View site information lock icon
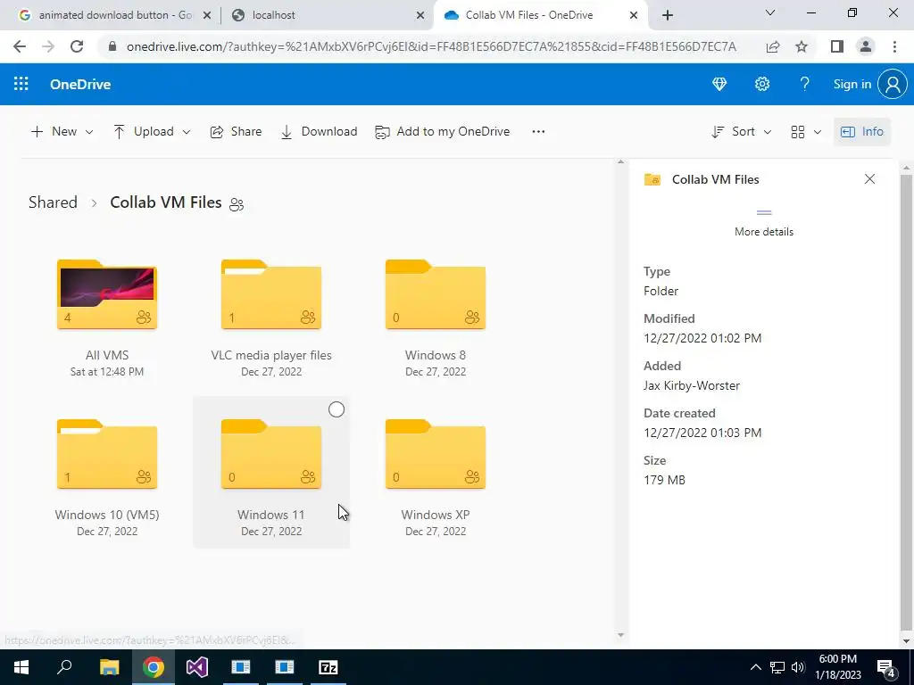Viewport: 914px width, 685px height. click(112, 46)
